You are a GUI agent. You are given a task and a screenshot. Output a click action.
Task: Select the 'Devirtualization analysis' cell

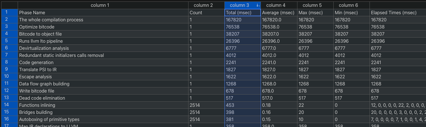[103, 48]
